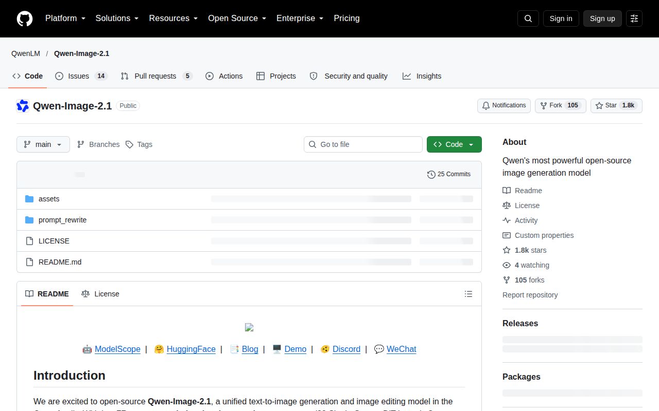This screenshot has width=659, height=411.
Task: Open the QwenLM owner link
Action: [26, 53]
